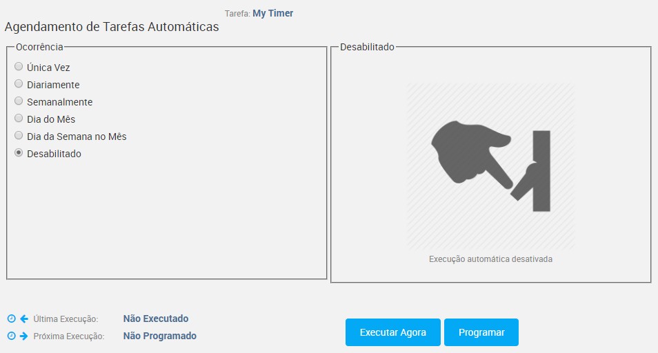Pick the Dia do Mês option
The width and height of the screenshot is (658, 353).
coord(19,118)
